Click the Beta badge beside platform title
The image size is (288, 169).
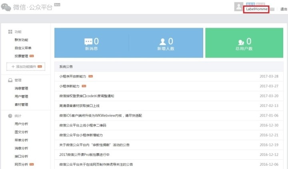tap(57, 4)
